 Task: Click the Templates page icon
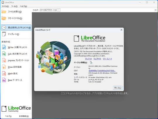click(x=4, y=34)
